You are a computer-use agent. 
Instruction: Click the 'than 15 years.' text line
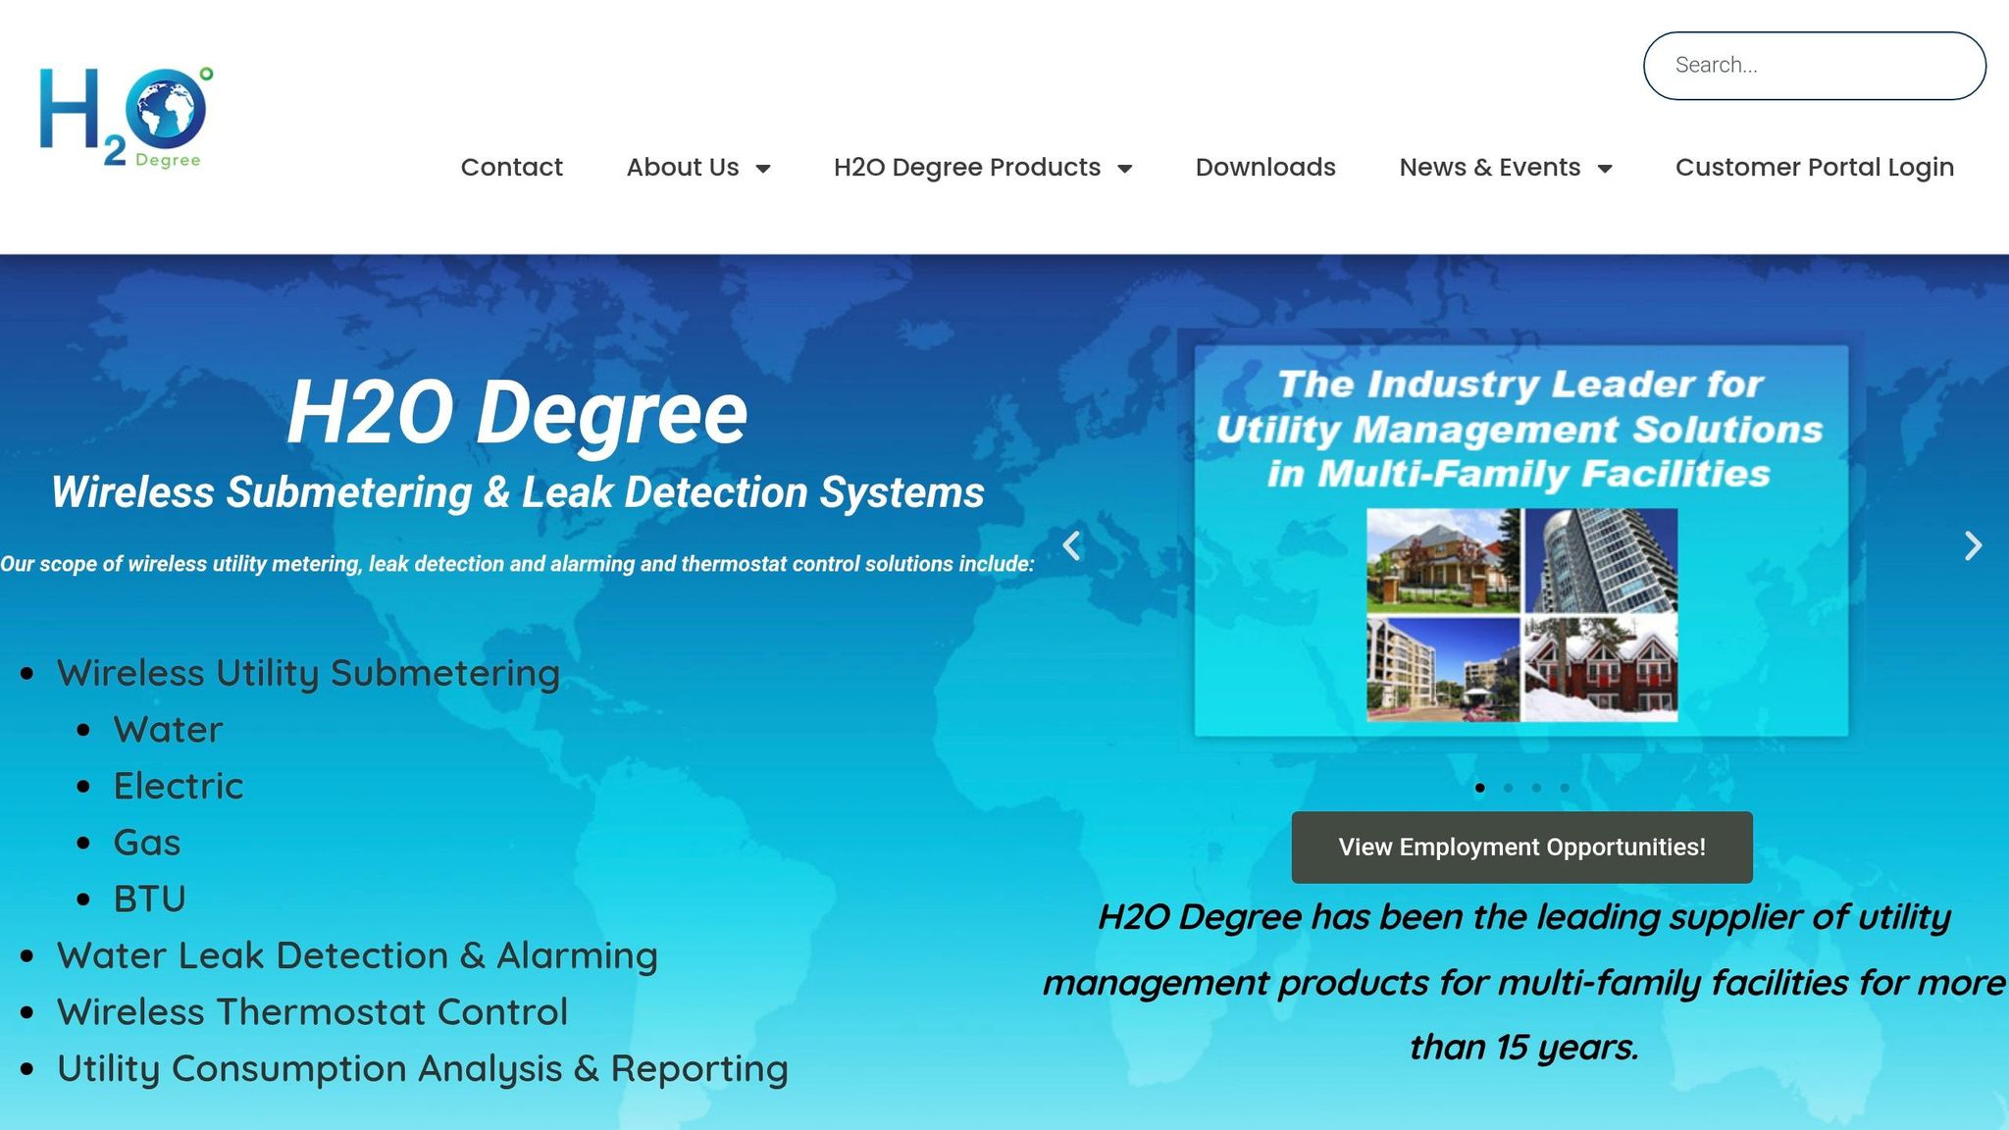pos(1523,1048)
